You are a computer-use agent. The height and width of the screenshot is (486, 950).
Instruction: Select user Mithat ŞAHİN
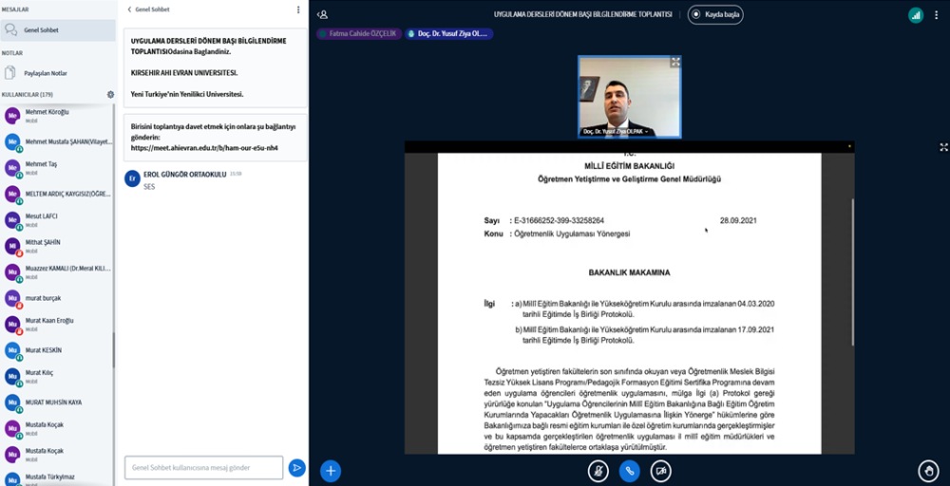[x=58, y=246]
